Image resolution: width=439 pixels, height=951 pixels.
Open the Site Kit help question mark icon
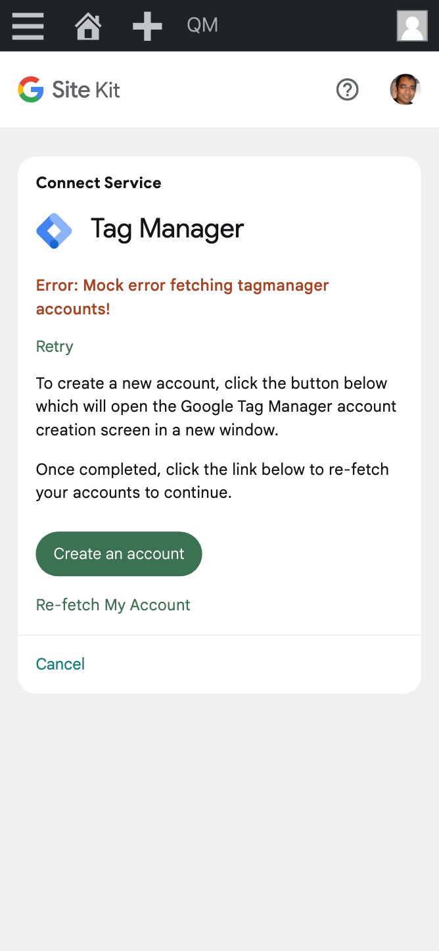[347, 89]
